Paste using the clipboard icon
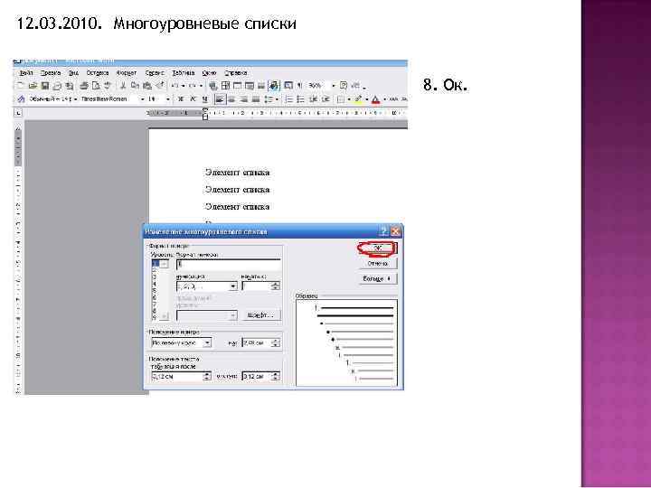Screen dimensions: 651x488 147,86
